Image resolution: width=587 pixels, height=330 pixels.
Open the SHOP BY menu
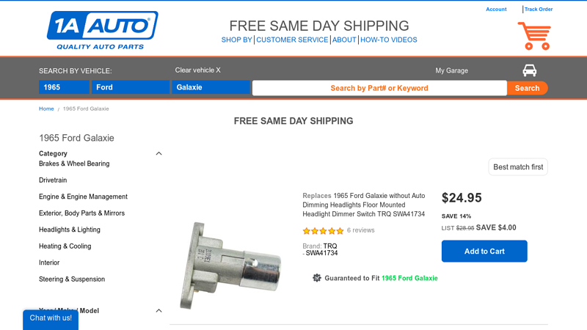[x=236, y=40]
